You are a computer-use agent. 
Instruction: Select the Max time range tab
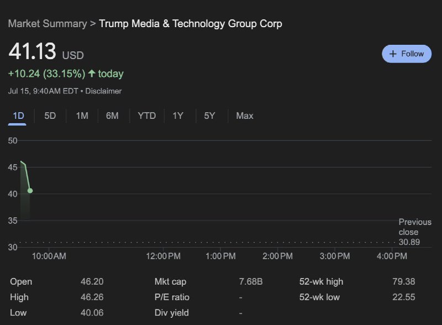tap(245, 116)
